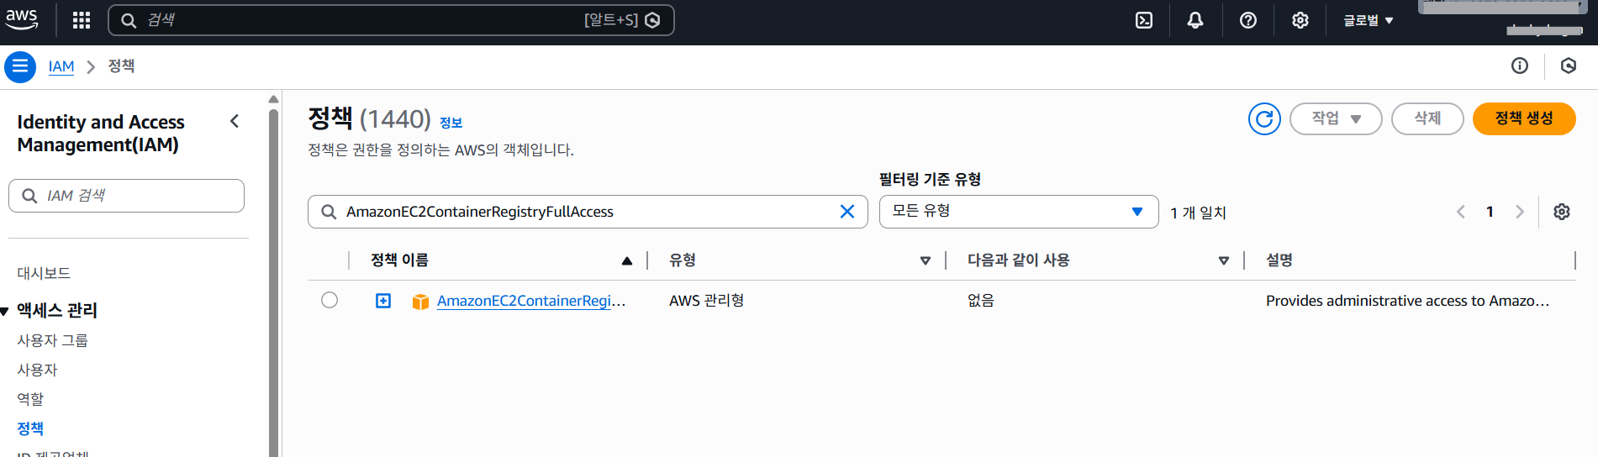Go to next results page
Screen dimensions: 1598x457
point(1520,212)
